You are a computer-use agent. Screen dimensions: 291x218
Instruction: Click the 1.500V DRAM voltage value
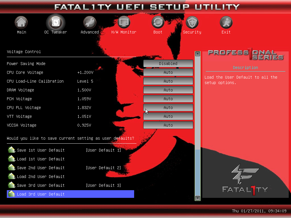click(x=84, y=90)
